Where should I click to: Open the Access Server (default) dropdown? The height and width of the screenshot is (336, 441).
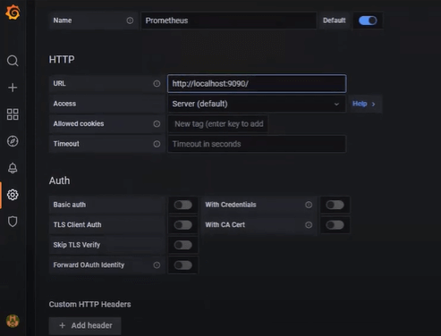click(x=257, y=104)
